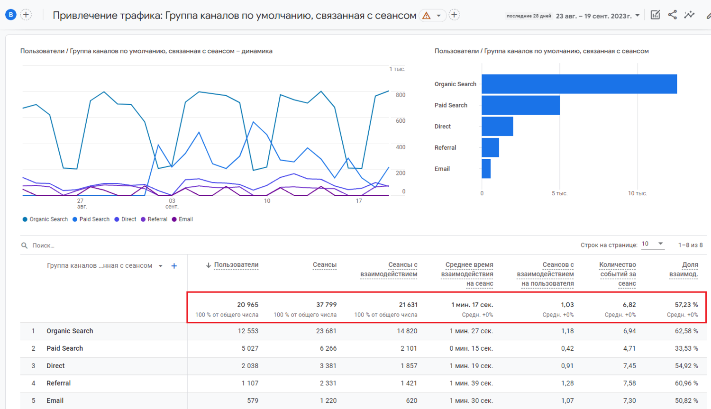Click Direct sessions value 3 381

[x=328, y=366]
